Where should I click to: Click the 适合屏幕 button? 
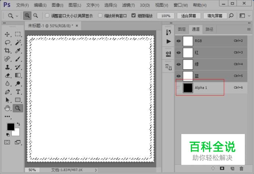point(189,16)
